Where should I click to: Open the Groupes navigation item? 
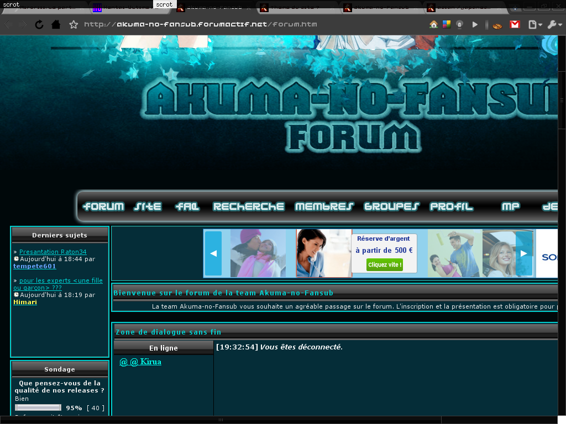click(x=391, y=206)
